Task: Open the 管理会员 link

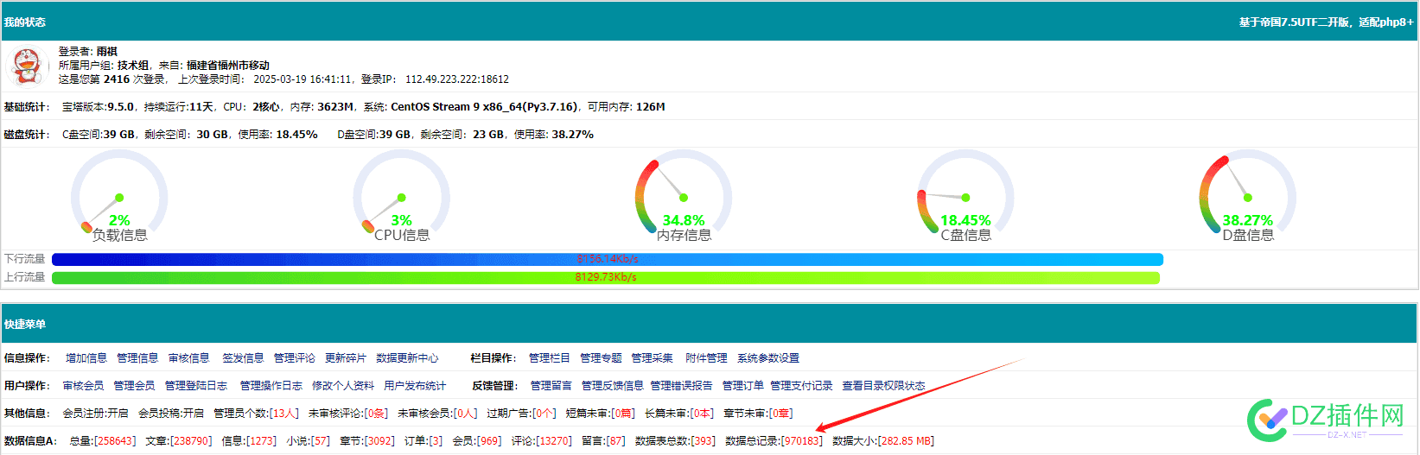Action: point(134,386)
